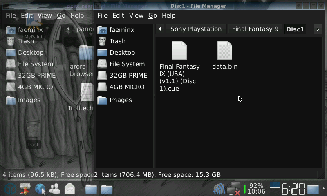Go to faeminx home in Disc1 sidebar

click(121, 29)
